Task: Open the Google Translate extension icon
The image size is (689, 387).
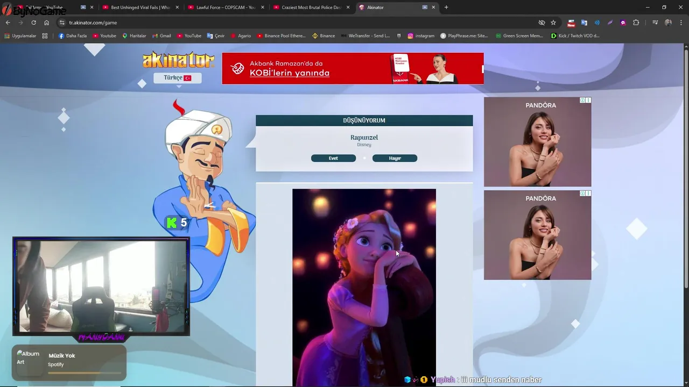Action: tap(584, 23)
